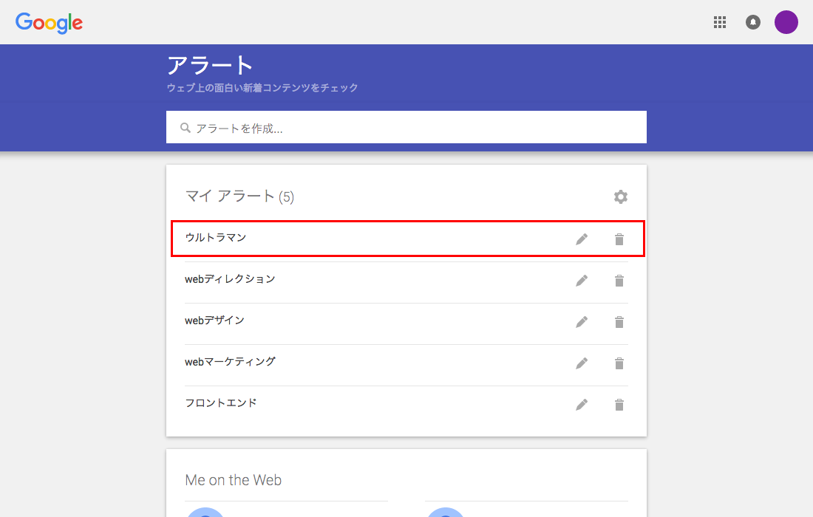The width and height of the screenshot is (813, 517).
Task: Delete the webデザイン alert
Action: tap(619, 322)
